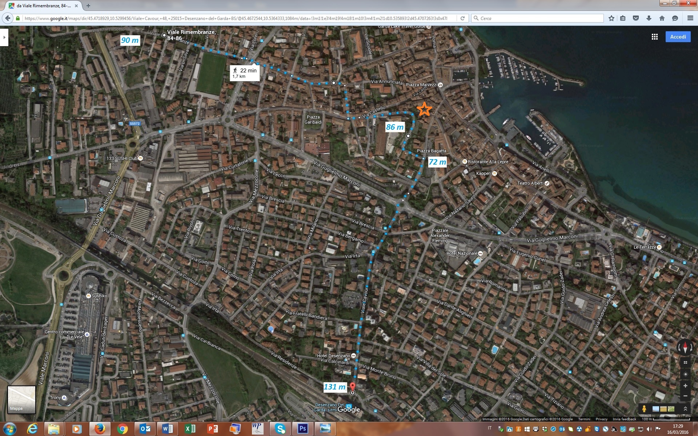Screen dimensions: 698x436
Task: Switch to Mappa view thumbnail
Action: click(x=21, y=399)
